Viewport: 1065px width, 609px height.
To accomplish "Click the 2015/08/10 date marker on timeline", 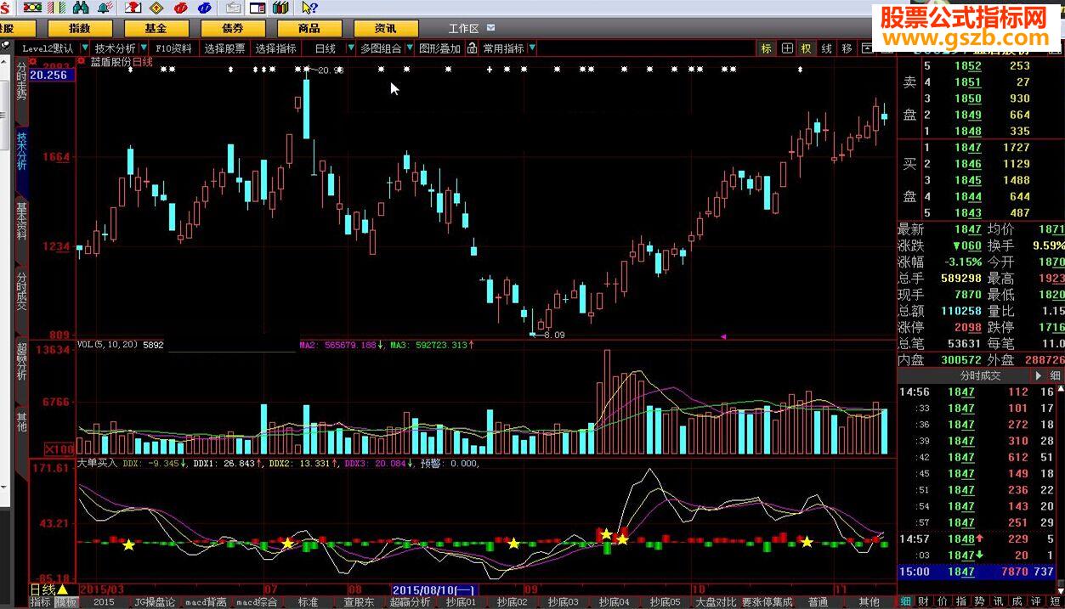I will [x=434, y=589].
